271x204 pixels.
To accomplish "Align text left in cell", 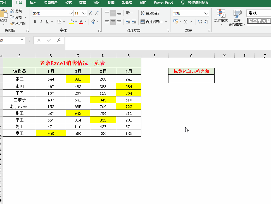I will pos(107,22).
